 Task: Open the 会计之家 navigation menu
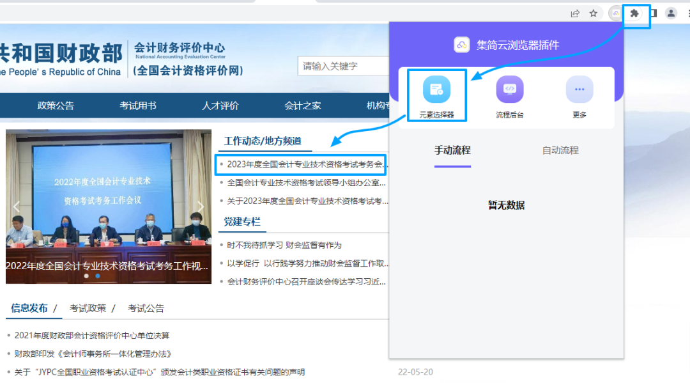click(x=303, y=106)
